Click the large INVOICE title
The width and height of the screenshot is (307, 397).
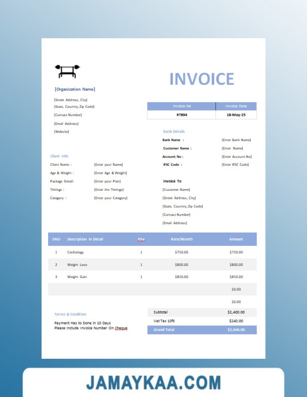pos(201,79)
